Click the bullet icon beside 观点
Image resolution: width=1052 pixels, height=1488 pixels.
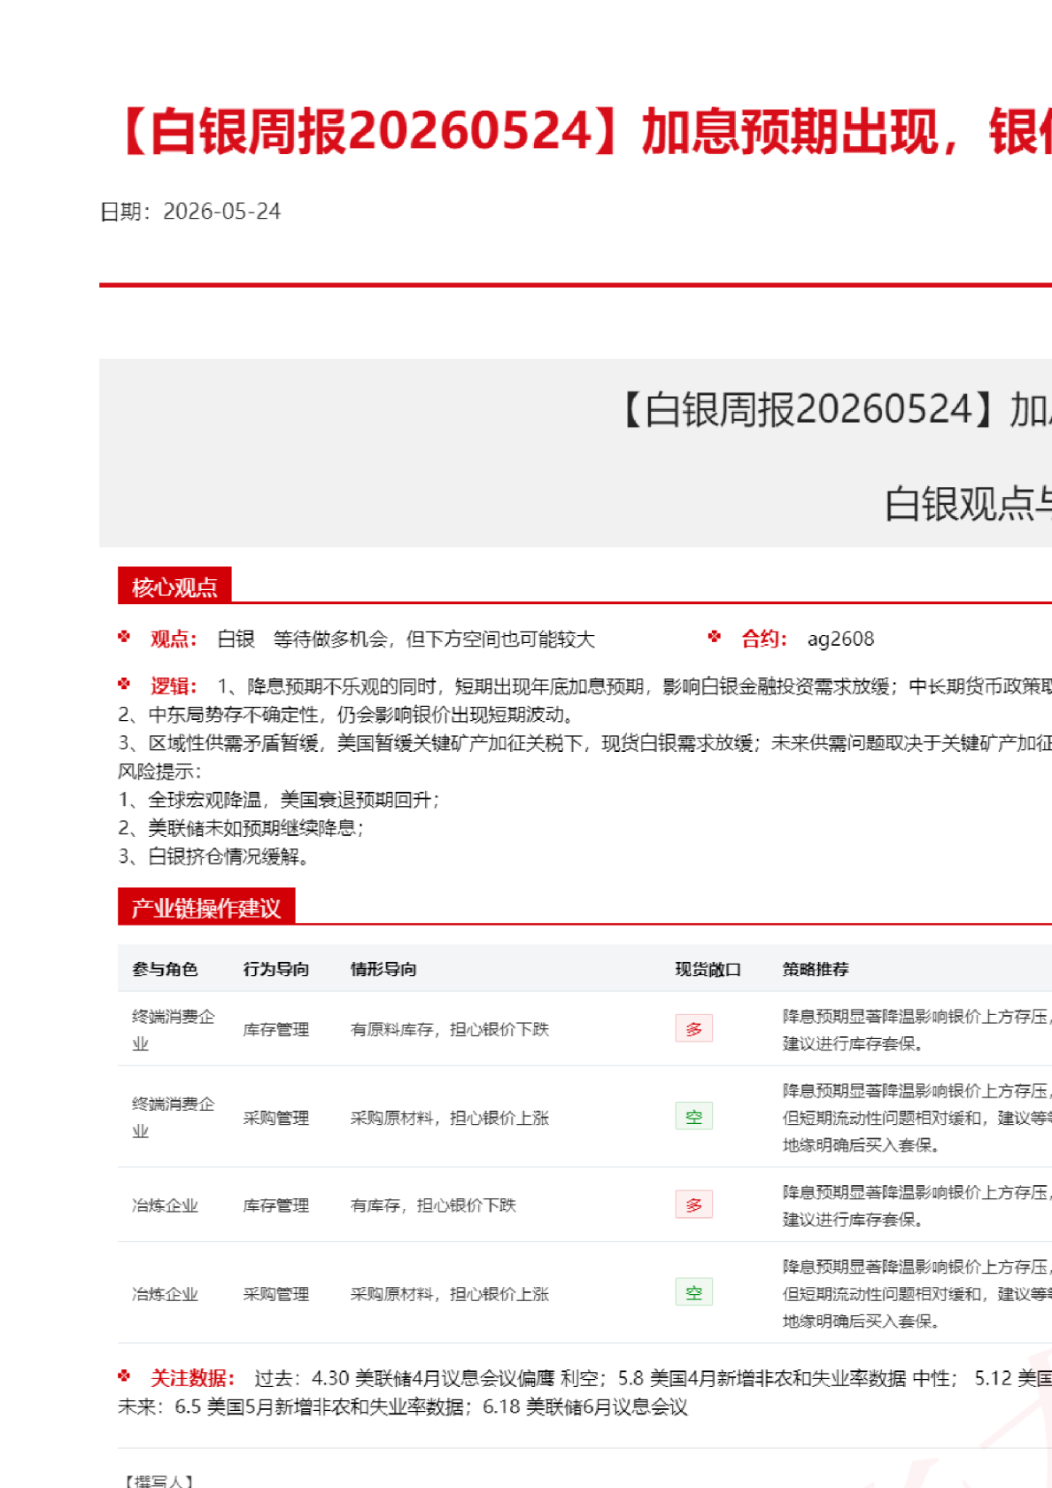pos(125,636)
